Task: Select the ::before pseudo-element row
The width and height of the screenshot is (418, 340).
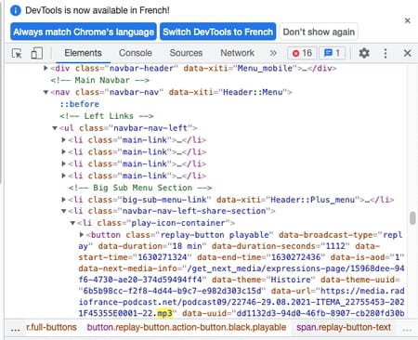Action: tap(80, 104)
